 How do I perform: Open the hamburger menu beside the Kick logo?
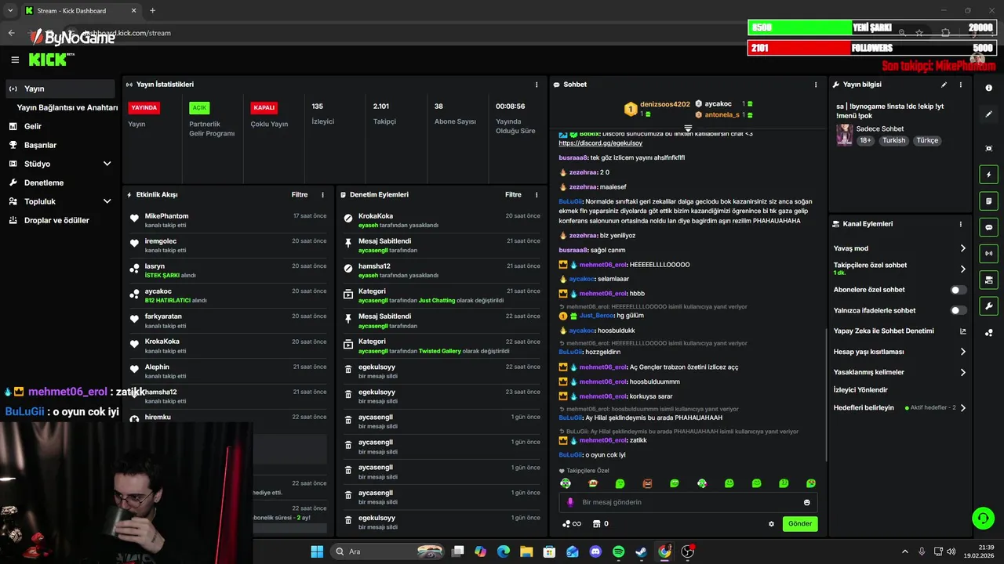pyautogui.click(x=15, y=60)
